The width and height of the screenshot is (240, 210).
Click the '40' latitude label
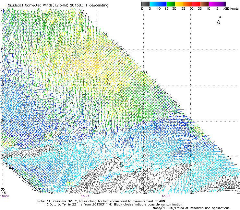click(x=3, y=11)
